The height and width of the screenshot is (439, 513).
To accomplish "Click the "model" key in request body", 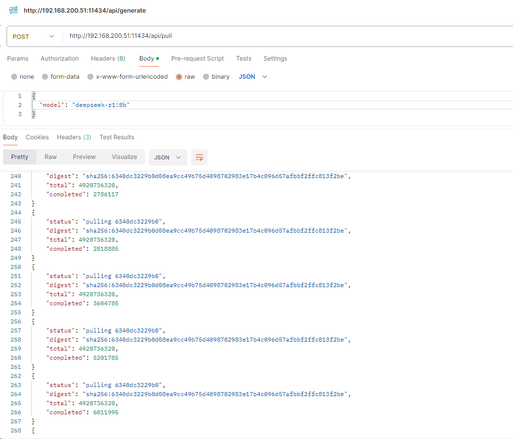I will [52, 105].
